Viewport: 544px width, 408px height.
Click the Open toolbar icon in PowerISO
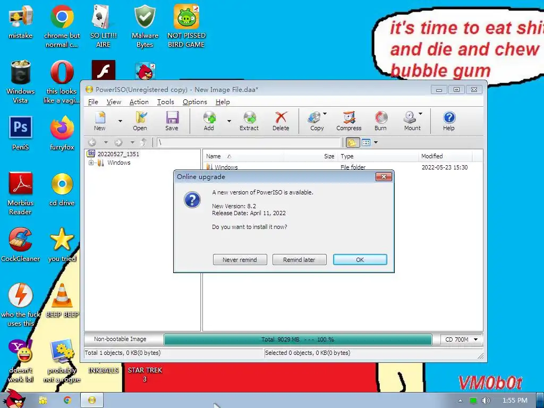140,121
